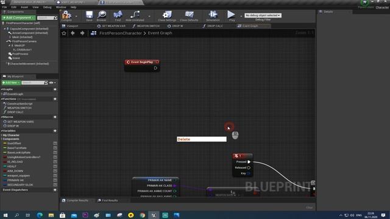The width and height of the screenshot is (390, 219).
Task: Open the File menu
Action: 4,7
